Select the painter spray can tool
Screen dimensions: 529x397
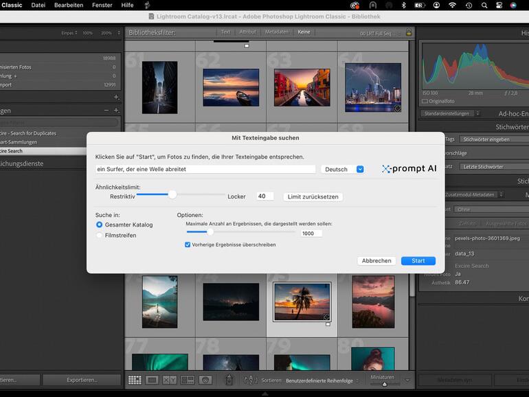pyautogui.click(x=230, y=380)
